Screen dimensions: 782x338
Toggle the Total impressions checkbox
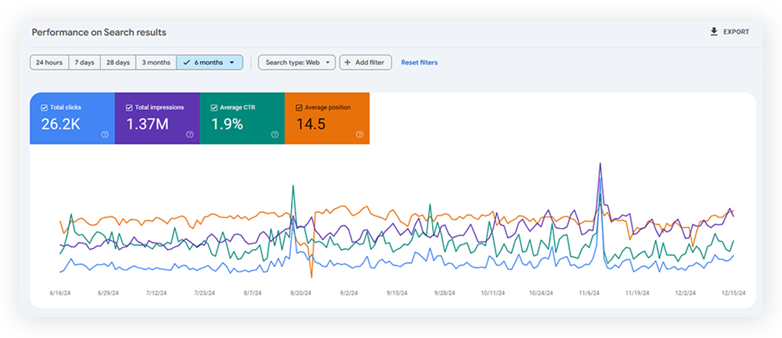click(129, 108)
